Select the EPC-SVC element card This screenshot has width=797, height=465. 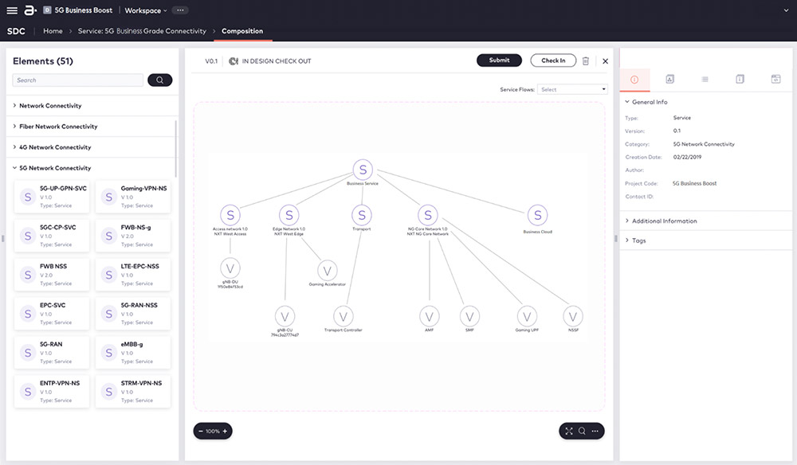(x=52, y=314)
